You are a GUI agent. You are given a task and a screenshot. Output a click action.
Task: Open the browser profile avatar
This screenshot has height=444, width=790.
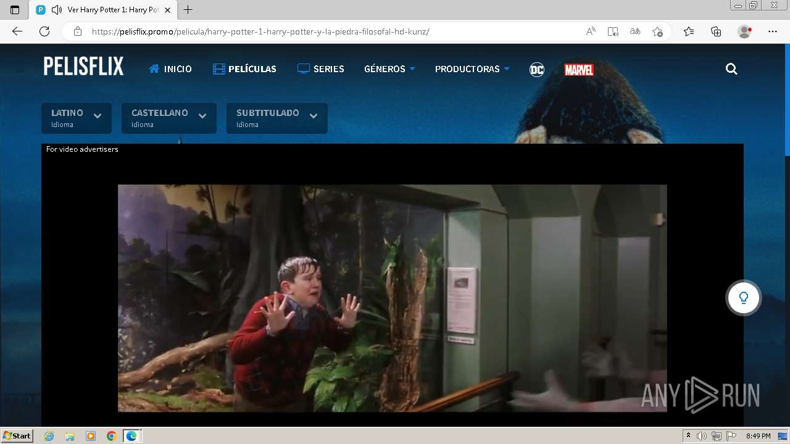(745, 31)
